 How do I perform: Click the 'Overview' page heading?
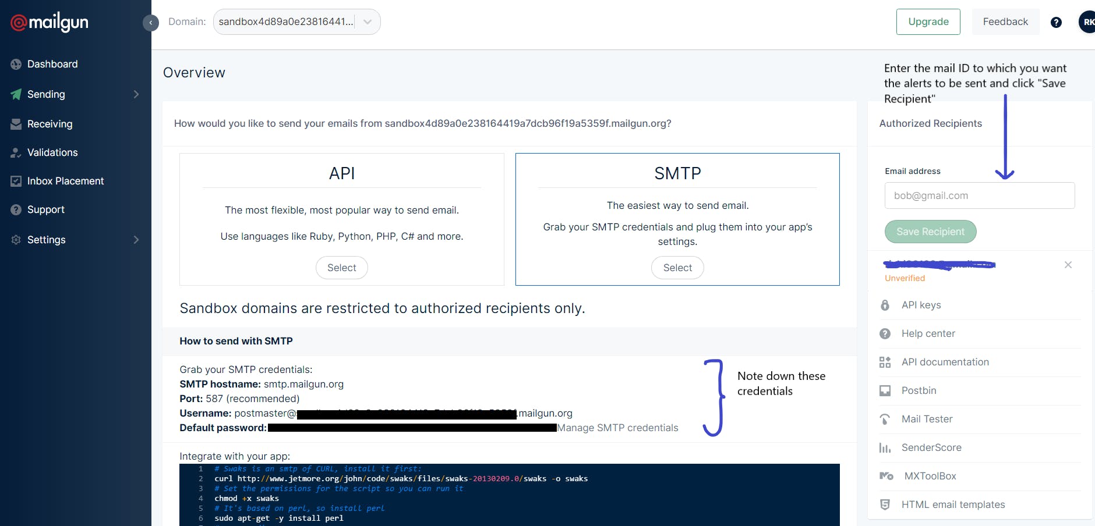tap(194, 73)
